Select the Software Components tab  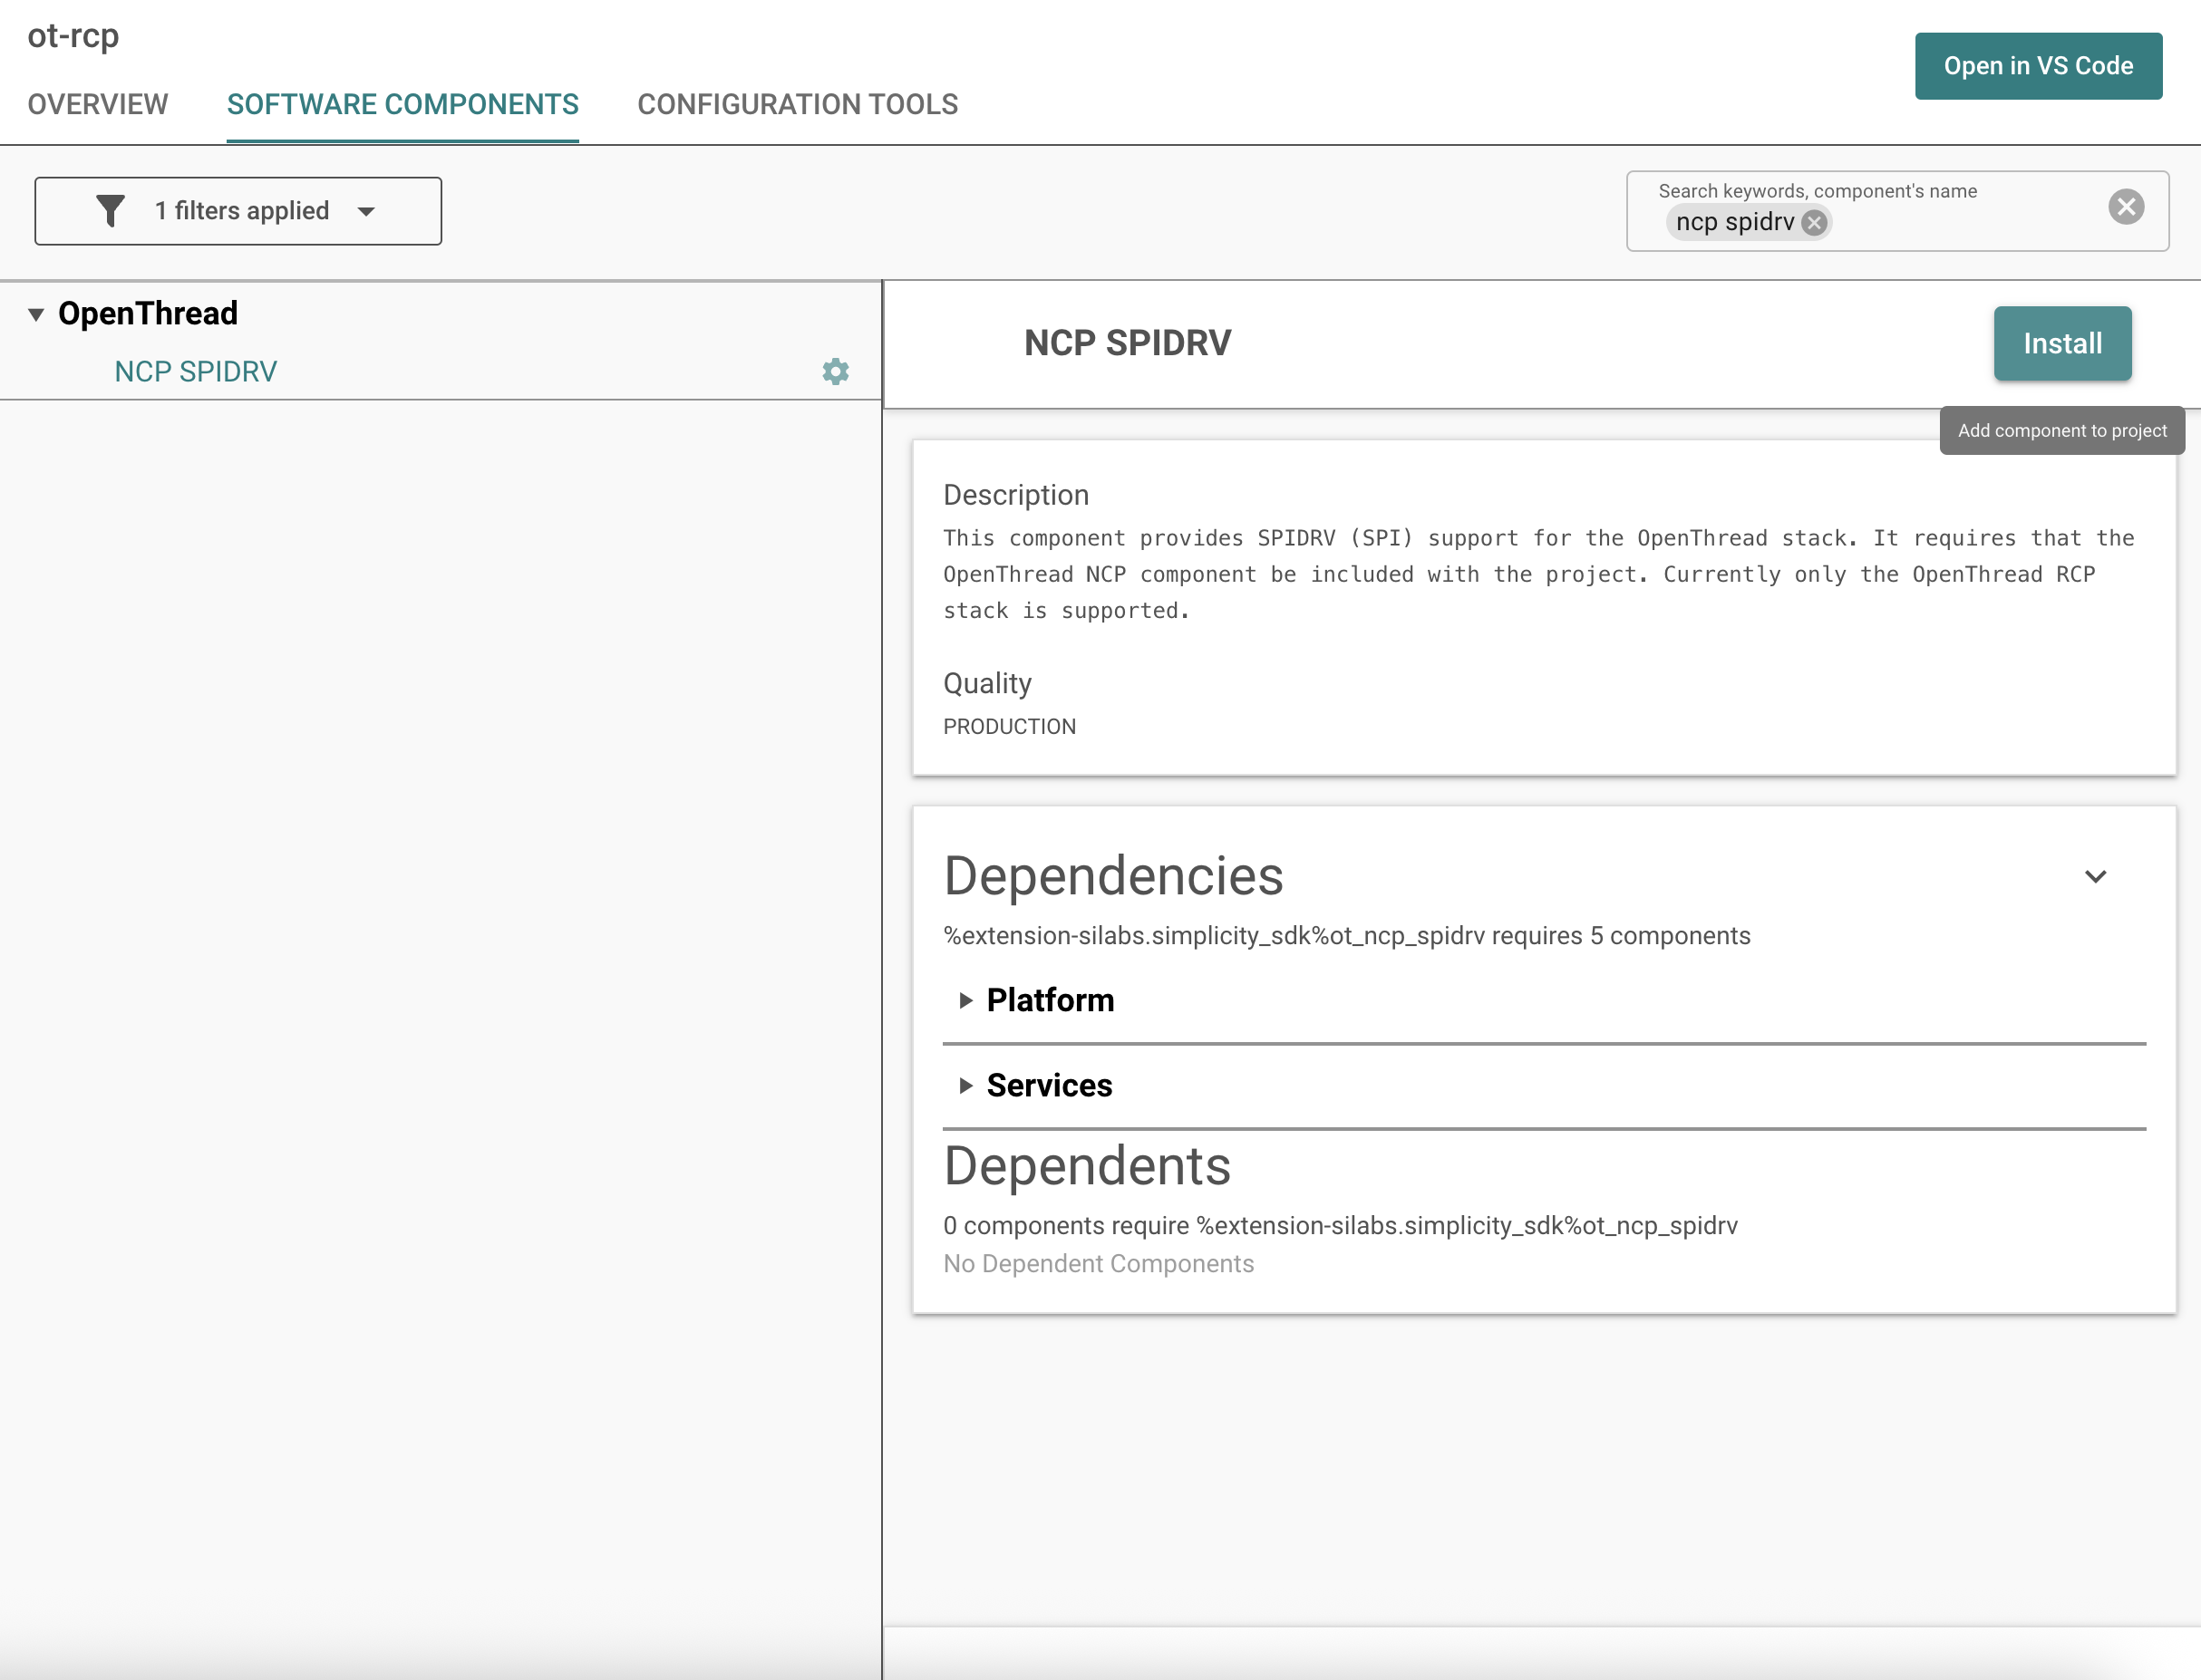402,104
